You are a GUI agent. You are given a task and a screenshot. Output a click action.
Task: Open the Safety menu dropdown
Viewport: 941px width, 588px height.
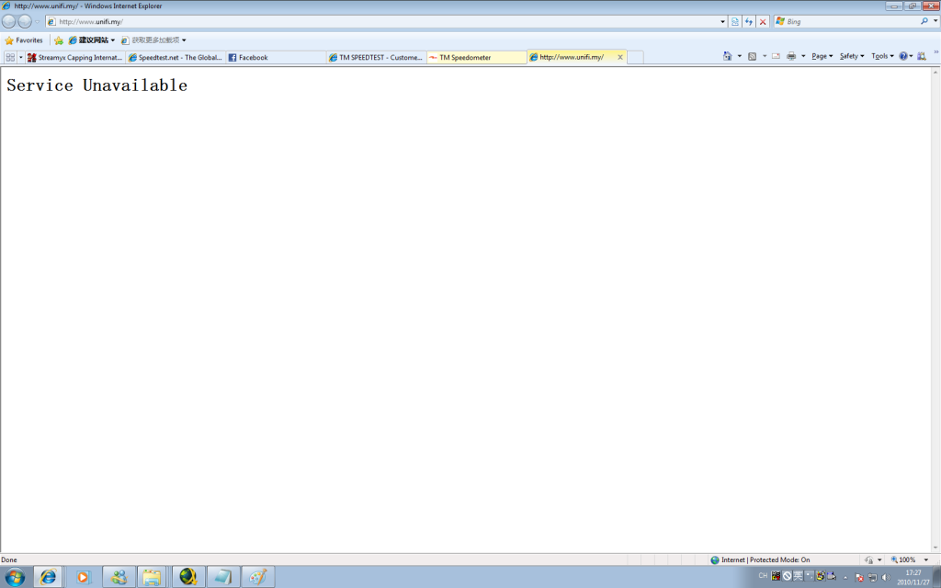tap(852, 56)
